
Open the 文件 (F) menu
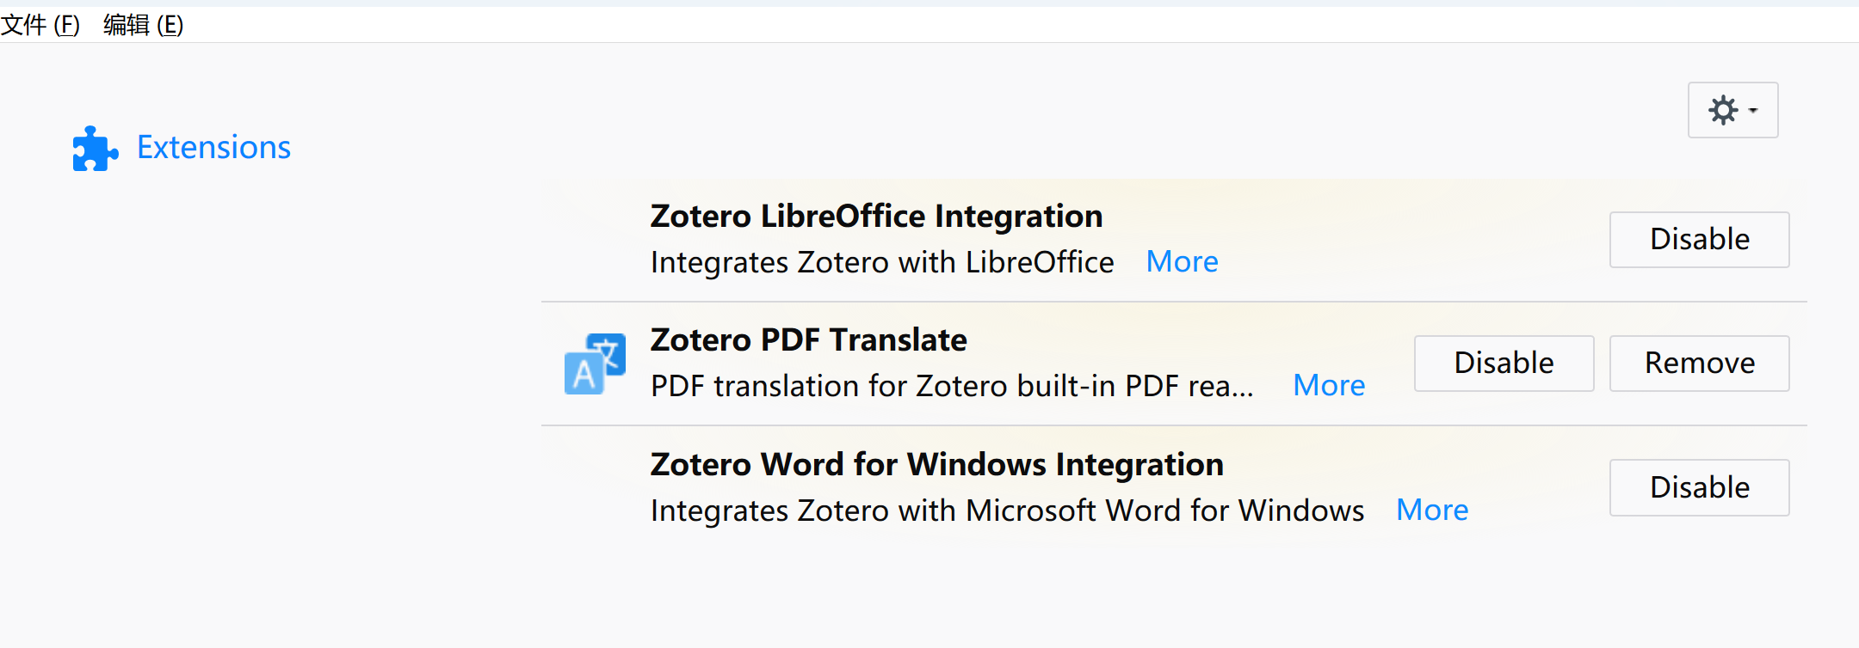(40, 25)
